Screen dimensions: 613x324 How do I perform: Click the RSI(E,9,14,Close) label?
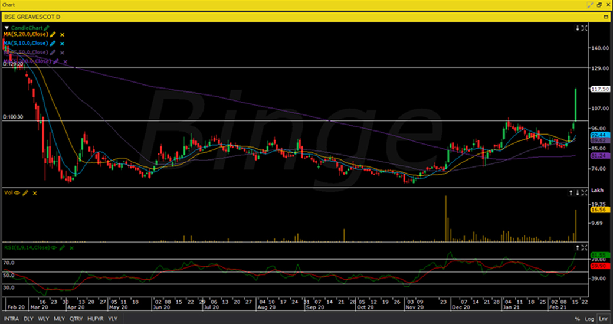pos(27,247)
